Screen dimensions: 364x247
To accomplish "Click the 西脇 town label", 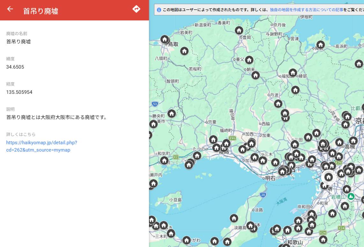I will point(266,124).
